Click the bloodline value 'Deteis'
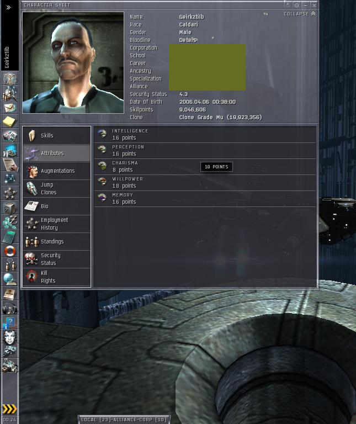356x424 pixels. point(188,40)
